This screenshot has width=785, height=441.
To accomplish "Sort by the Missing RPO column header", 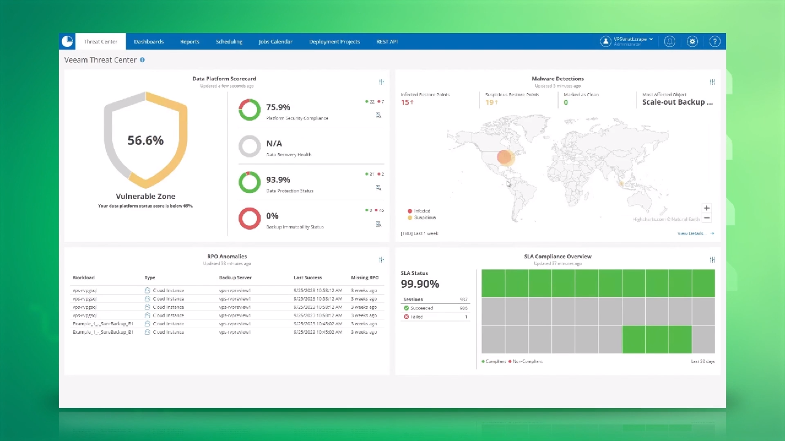I will coord(365,277).
